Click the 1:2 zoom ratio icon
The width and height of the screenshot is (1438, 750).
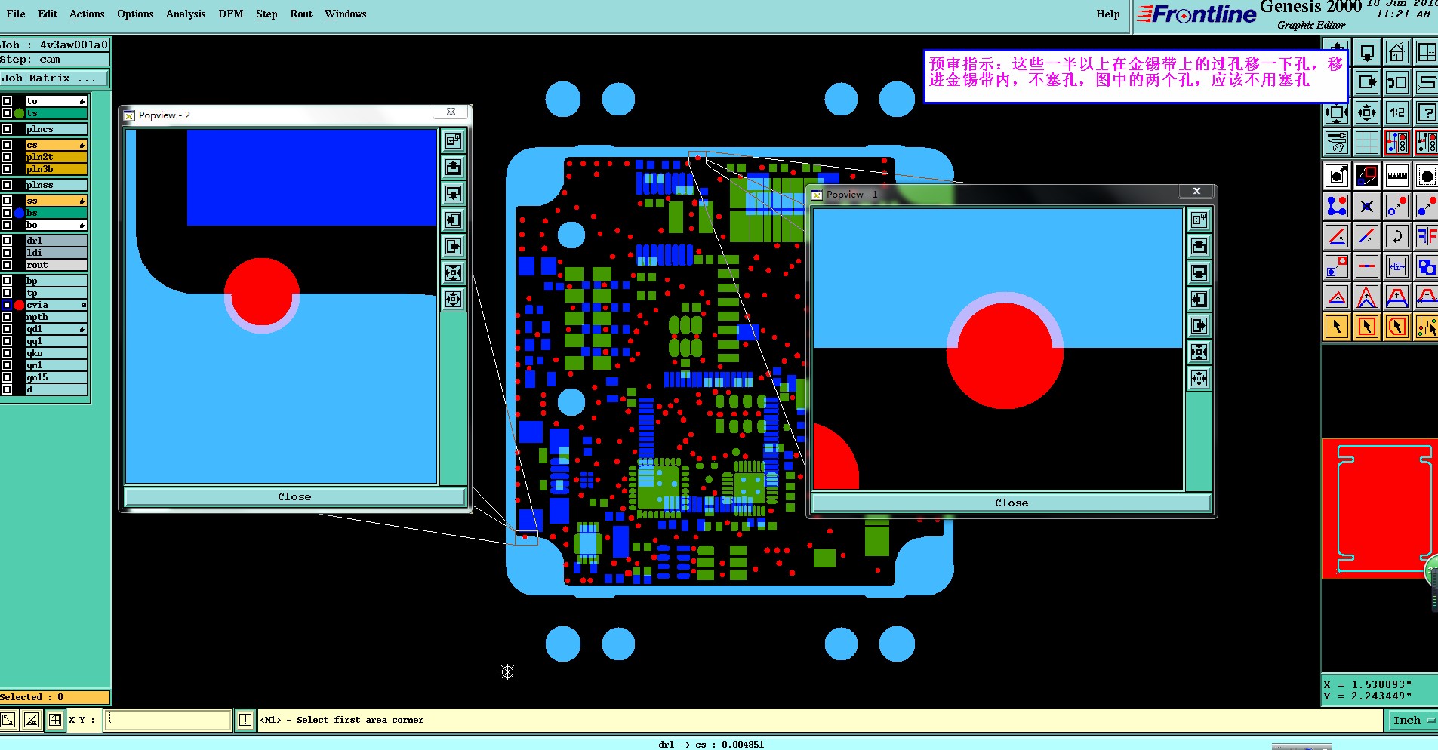pos(1396,112)
